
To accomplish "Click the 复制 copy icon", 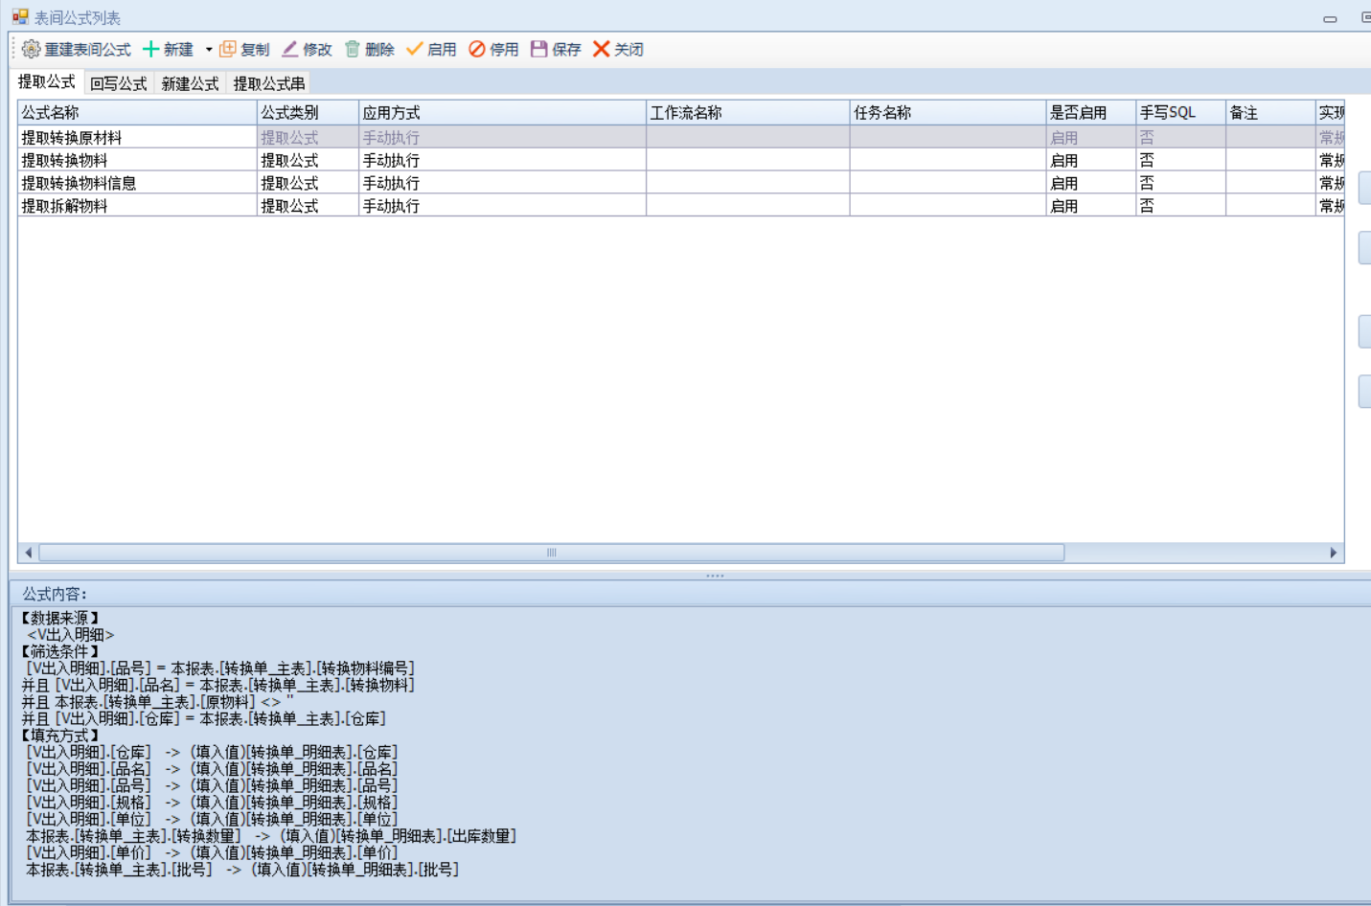I will 228,49.
